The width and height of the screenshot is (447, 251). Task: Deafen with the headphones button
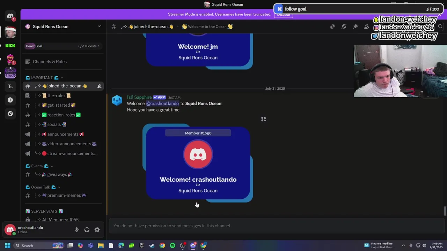click(87, 230)
